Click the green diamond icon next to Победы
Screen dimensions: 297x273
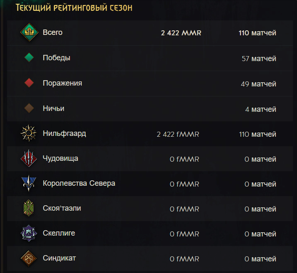29,58
